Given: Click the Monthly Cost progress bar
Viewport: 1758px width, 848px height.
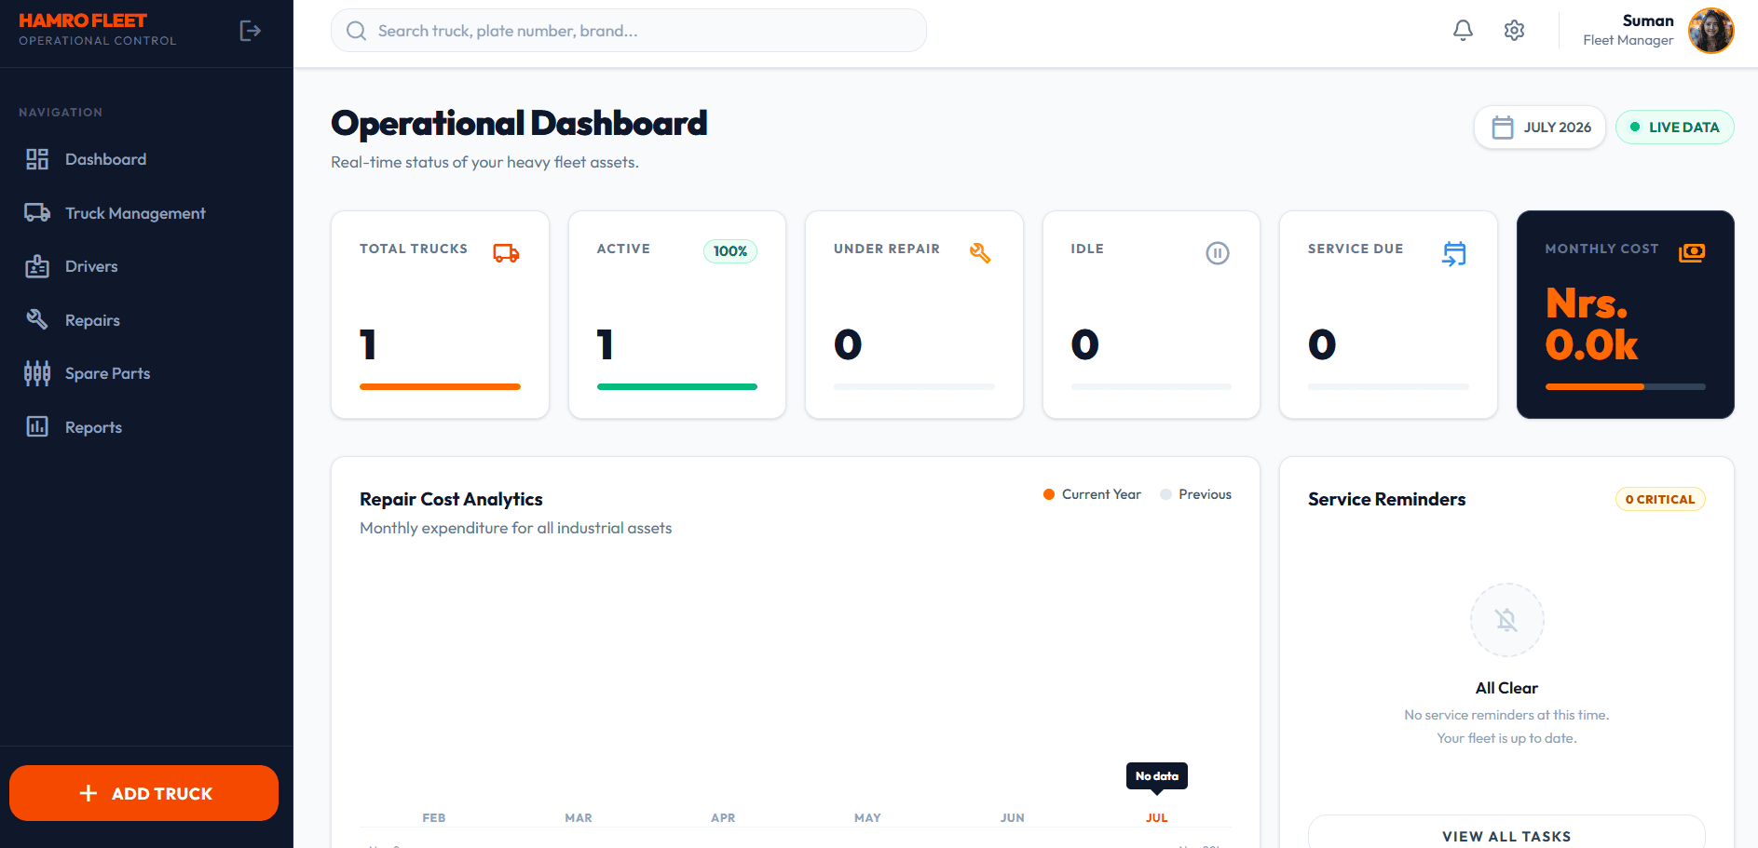Looking at the screenshot, I should (1626, 386).
